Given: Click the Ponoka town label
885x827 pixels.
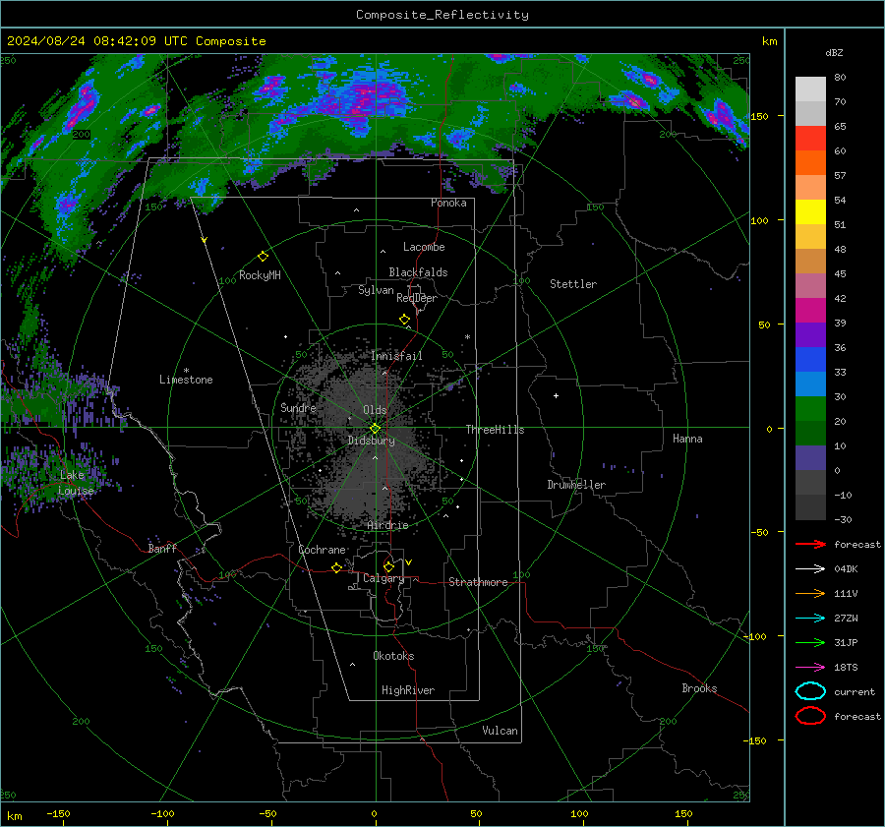Looking at the screenshot, I should pos(448,203).
